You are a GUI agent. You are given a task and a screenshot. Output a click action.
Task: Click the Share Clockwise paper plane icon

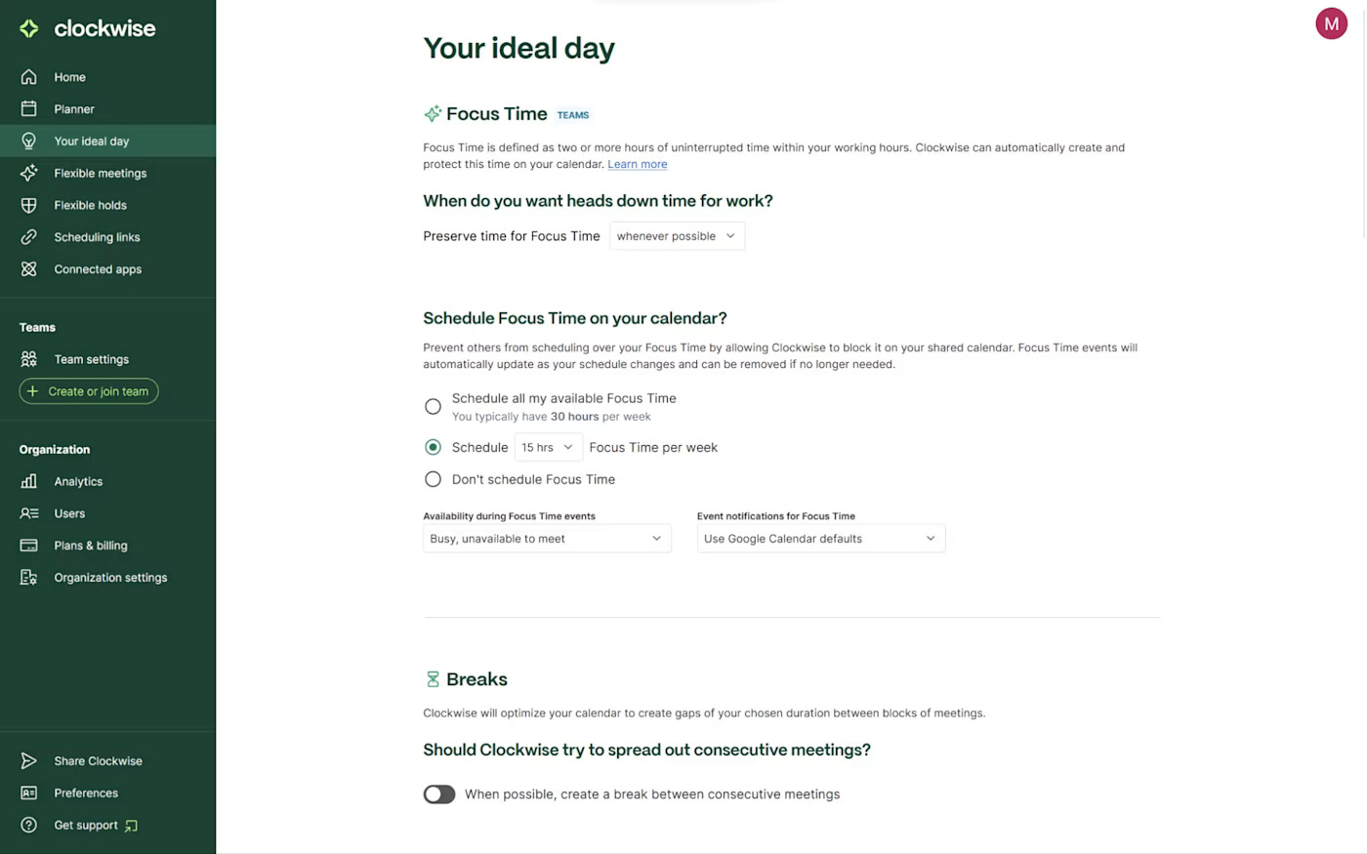29,761
